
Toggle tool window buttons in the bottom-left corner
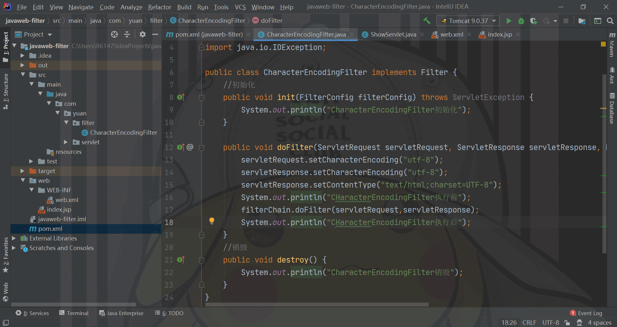click(6, 323)
